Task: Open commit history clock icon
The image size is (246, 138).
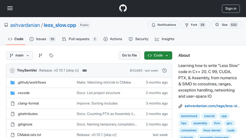Action: [165, 71]
